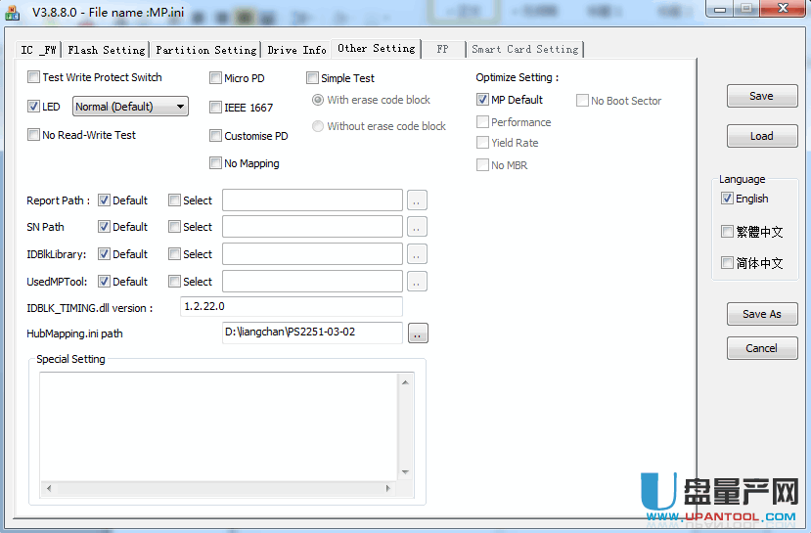Click browse button next to HubMapping.ini path
Viewport: 811px width, 533px height.
pos(418,333)
